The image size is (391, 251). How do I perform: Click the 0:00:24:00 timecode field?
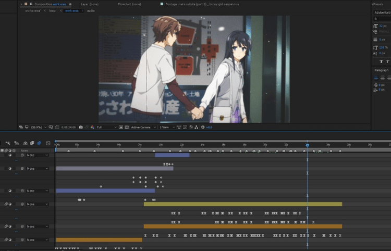tap(69, 127)
